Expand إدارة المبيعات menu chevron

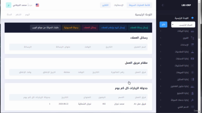point(161,73)
